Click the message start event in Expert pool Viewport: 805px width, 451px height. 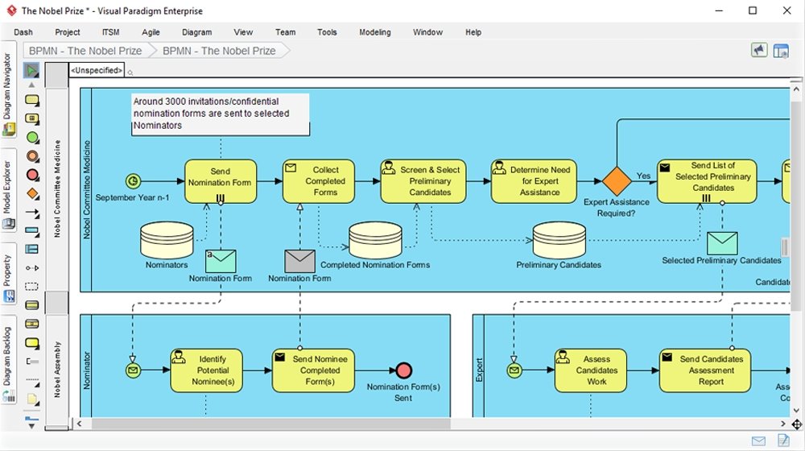(x=514, y=370)
